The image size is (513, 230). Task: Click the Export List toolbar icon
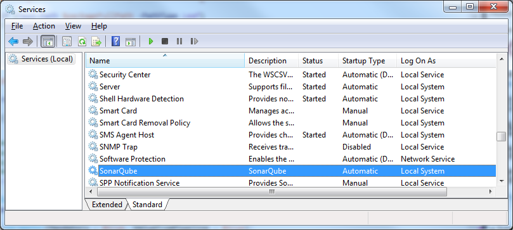(x=96, y=41)
